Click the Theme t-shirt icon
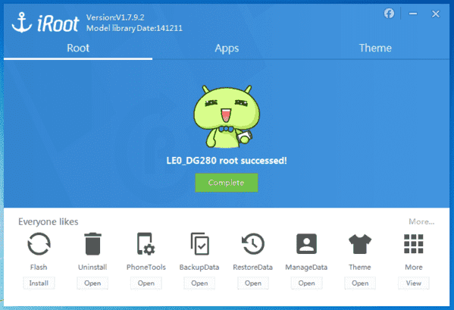Image resolution: width=454 pixels, height=310 pixels. tap(360, 244)
